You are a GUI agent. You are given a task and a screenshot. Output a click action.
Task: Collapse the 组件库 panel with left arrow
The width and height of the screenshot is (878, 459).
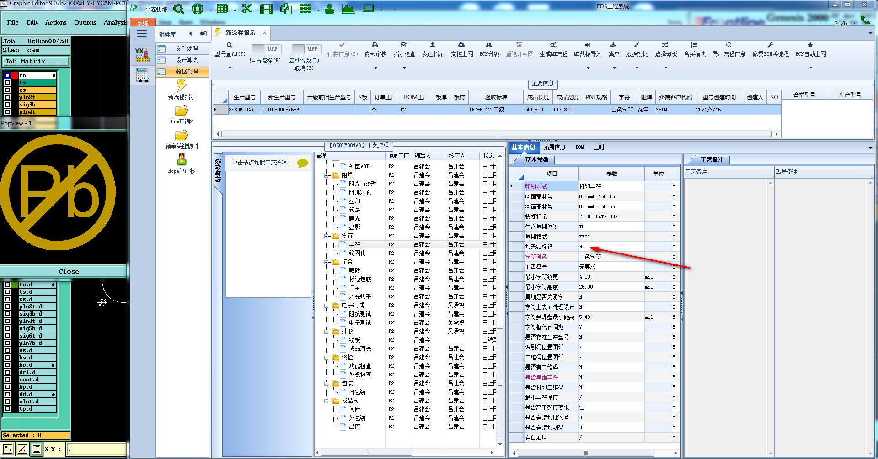coord(191,34)
